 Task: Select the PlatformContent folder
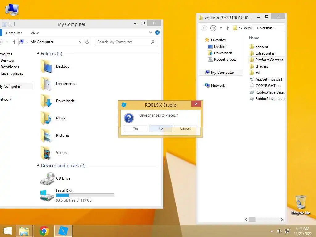[266, 60]
